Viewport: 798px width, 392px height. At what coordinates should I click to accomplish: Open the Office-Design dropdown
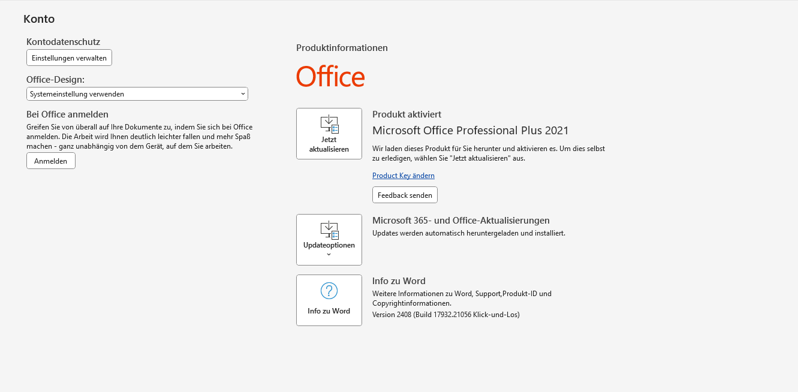pos(137,94)
